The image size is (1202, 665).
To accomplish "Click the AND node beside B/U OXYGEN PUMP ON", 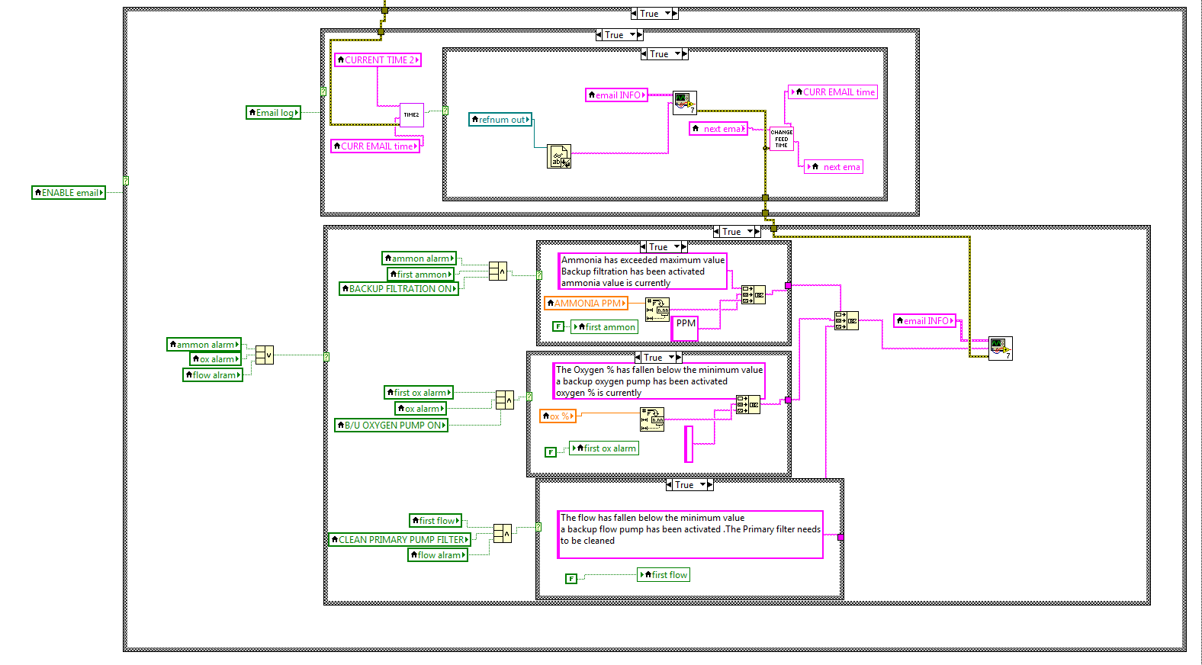I will click(504, 400).
